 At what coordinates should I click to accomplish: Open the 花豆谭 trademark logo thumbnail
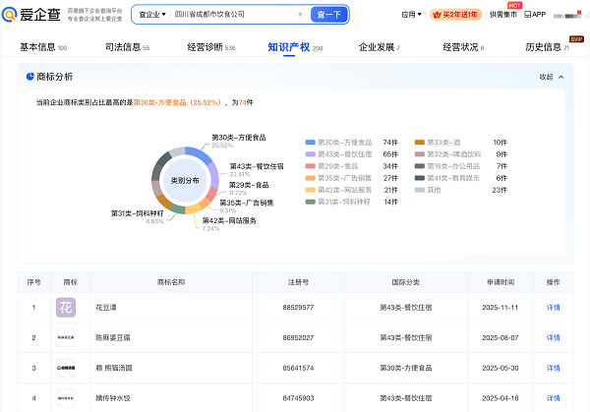coord(65,308)
